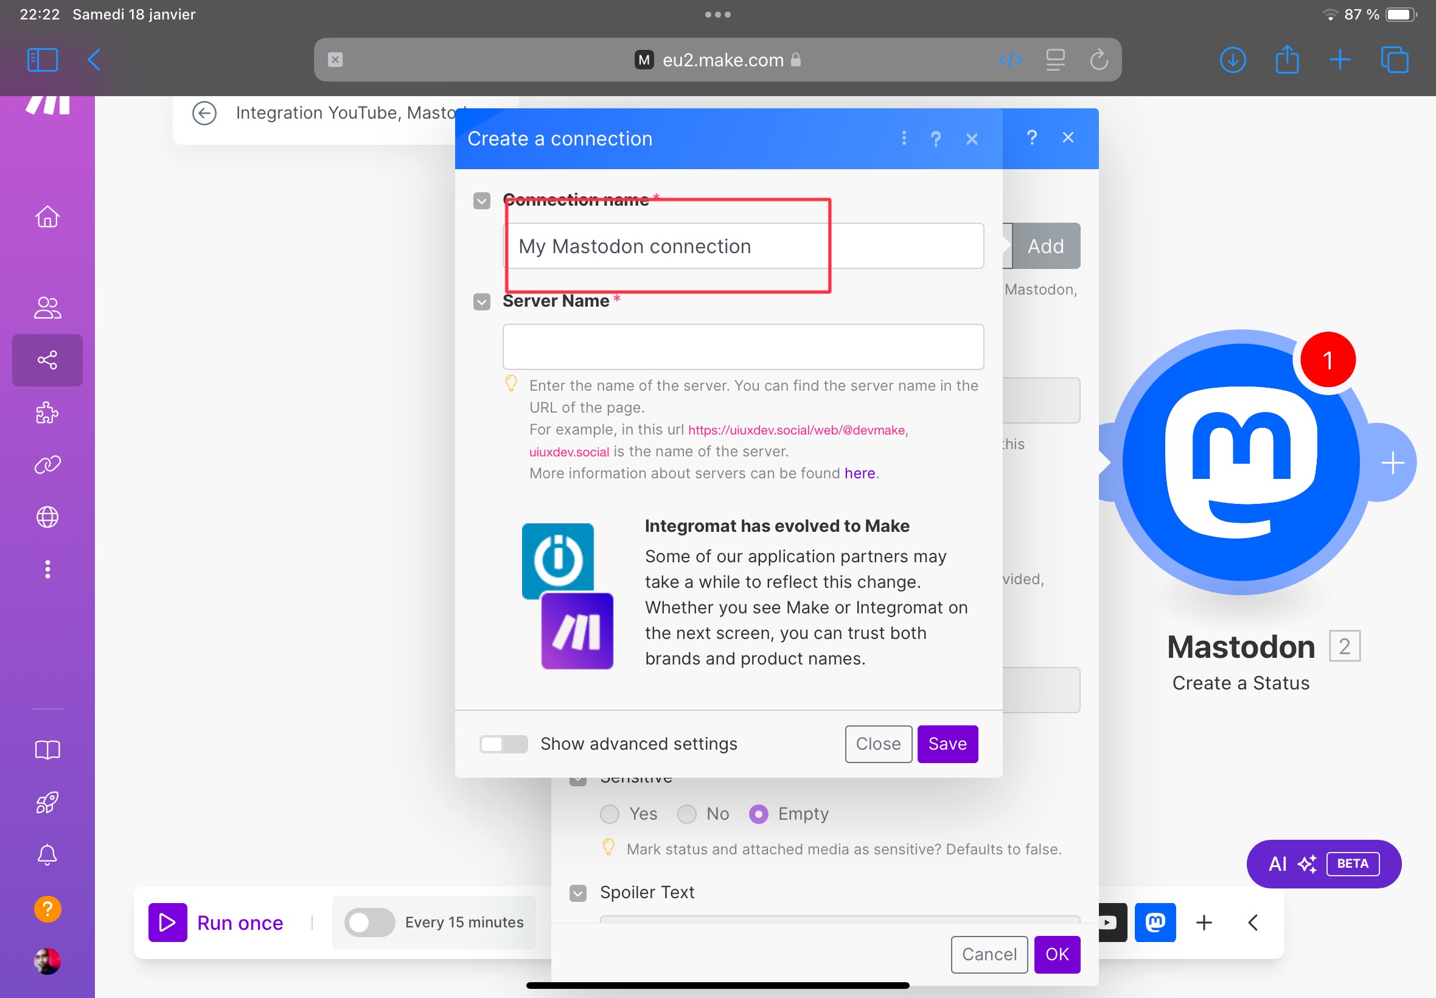Click the globe/world icon in sidebar
The height and width of the screenshot is (998, 1436).
(x=47, y=517)
